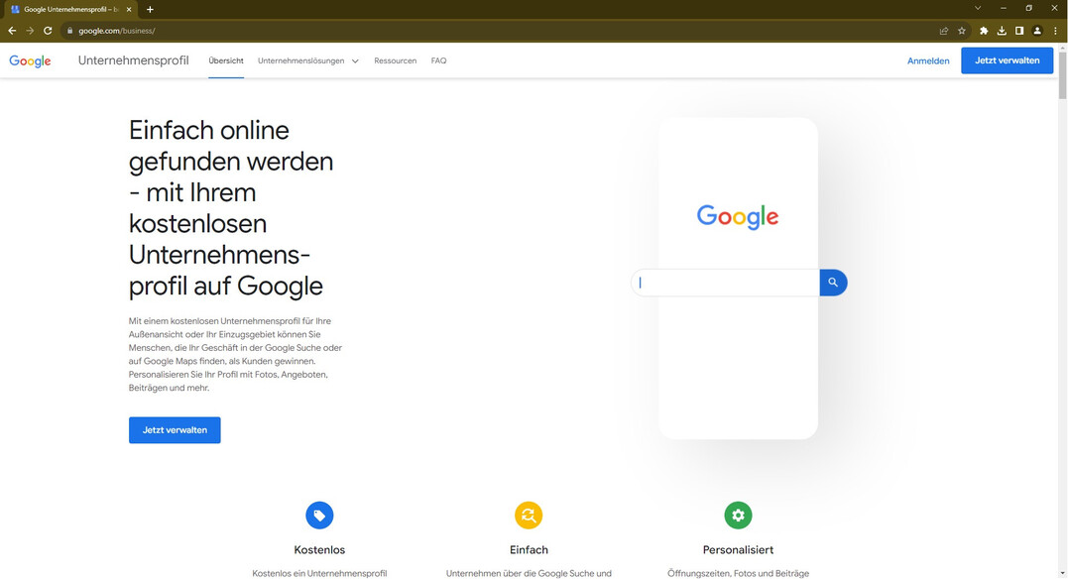This screenshot has height=582, width=1068.
Task: Toggle the side panel icon
Action: pos(1019,31)
